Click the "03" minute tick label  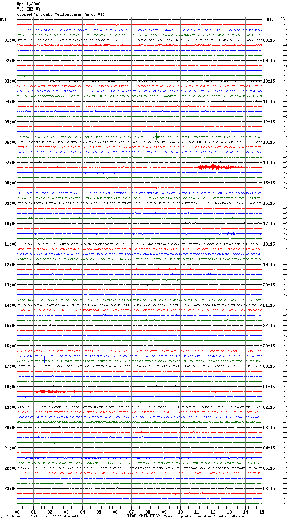pyautogui.click(x=66, y=512)
